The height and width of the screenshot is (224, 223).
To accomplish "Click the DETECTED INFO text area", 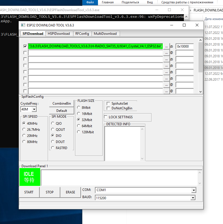I will [123, 144].
